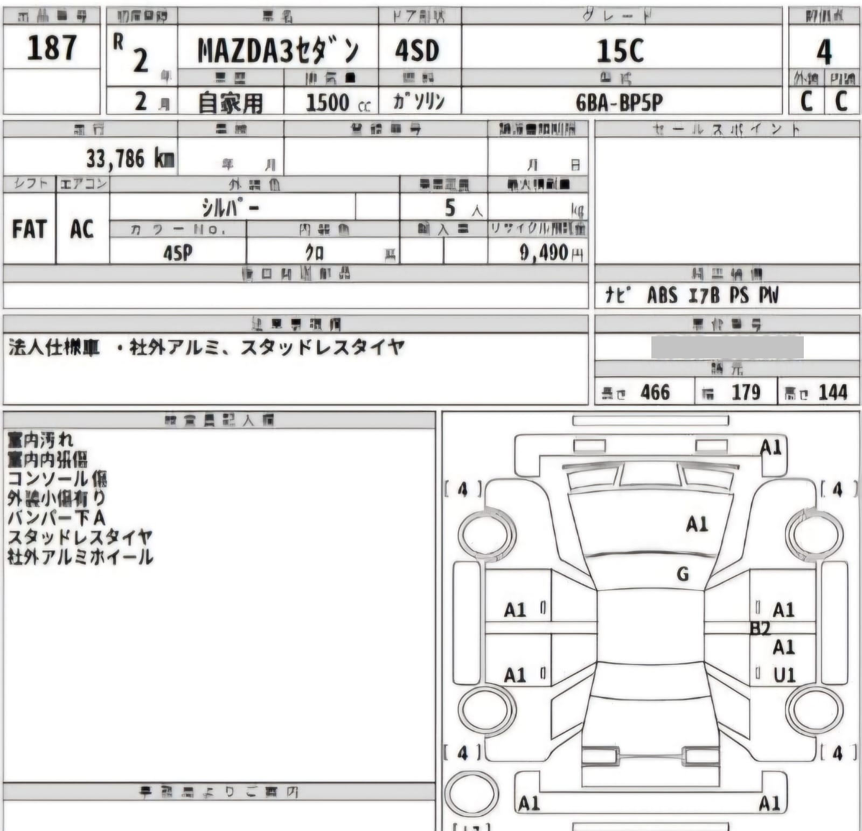Click the width dimension 179
Image resolution: width=862 pixels, height=831 pixels.
coord(746,392)
